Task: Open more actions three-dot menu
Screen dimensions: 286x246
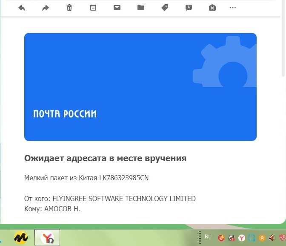Action: pyautogui.click(x=232, y=8)
